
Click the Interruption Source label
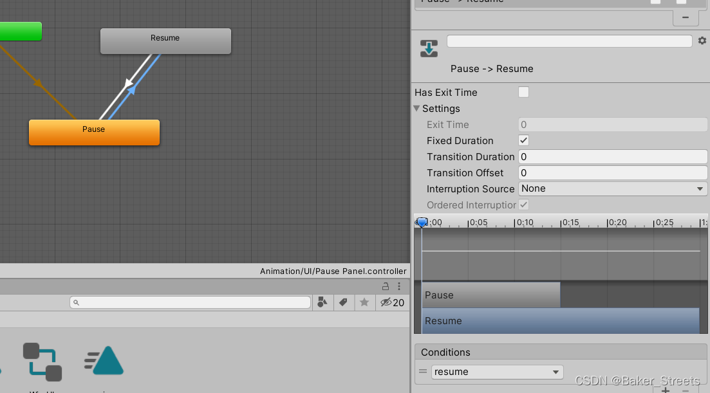point(471,189)
